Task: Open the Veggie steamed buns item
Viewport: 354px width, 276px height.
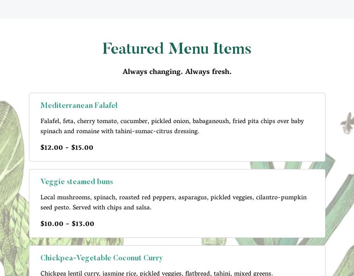Action: tap(76, 182)
